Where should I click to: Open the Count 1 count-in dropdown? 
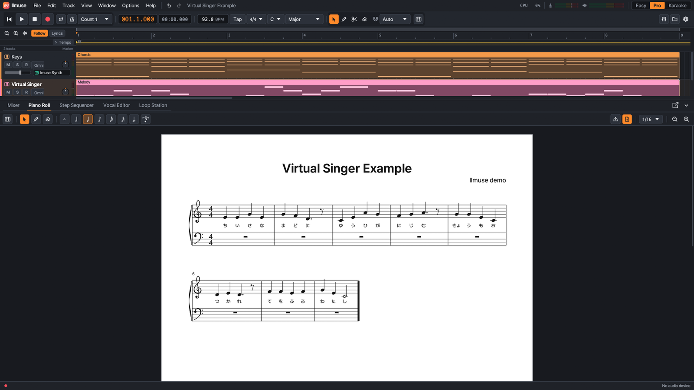(95, 19)
